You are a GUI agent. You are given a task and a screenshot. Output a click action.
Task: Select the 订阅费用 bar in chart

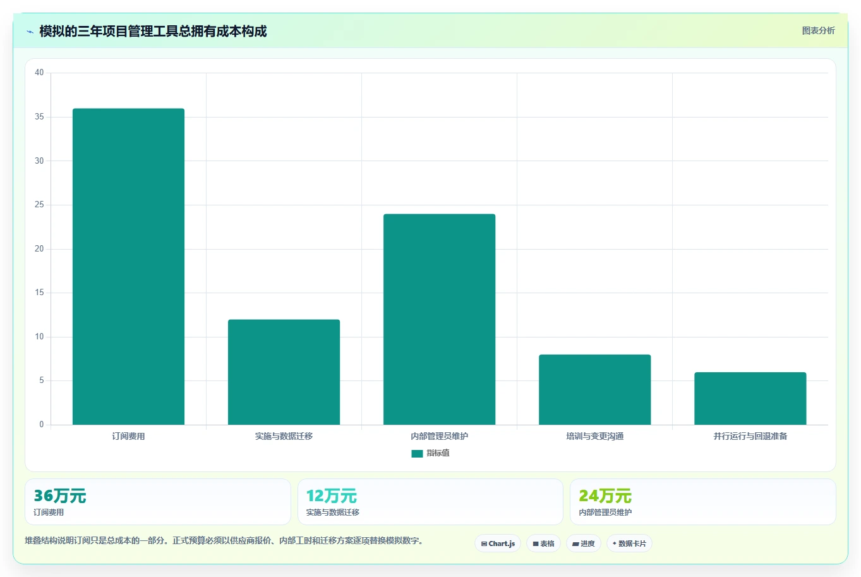[x=128, y=266]
